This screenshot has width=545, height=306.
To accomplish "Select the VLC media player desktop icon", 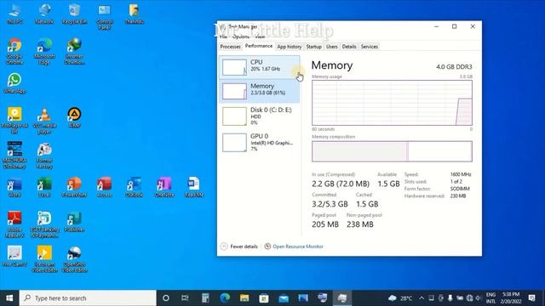I will [44, 121].
